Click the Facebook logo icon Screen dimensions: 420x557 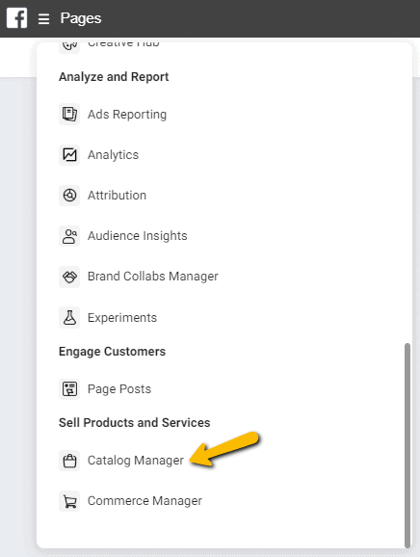[x=16, y=18]
